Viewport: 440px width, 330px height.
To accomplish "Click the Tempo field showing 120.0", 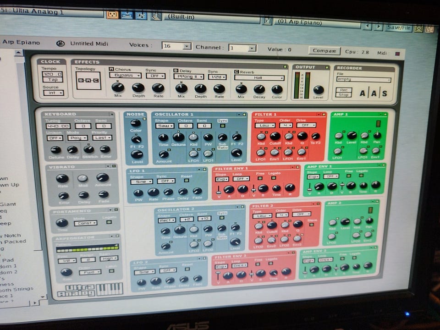I will pyautogui.click(x=52, y=74).
